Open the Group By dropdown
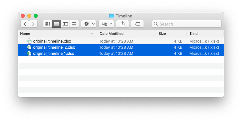Screen dimensions: 242x121 pos(106,24)
